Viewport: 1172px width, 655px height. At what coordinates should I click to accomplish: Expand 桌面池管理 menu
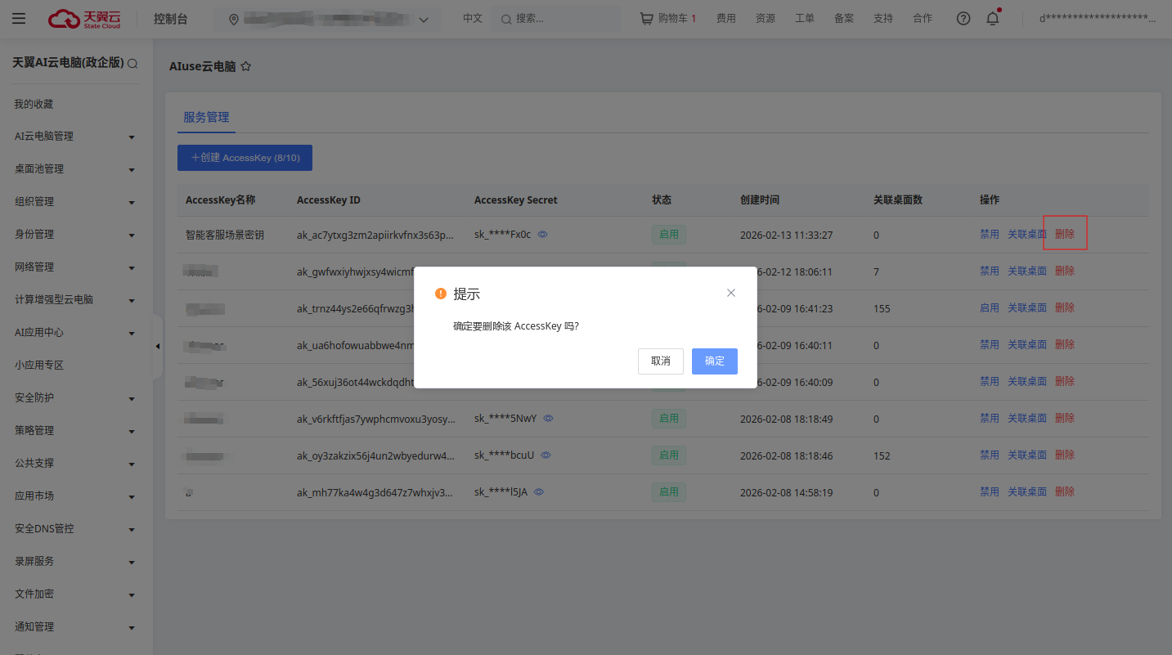coord(132,170)
